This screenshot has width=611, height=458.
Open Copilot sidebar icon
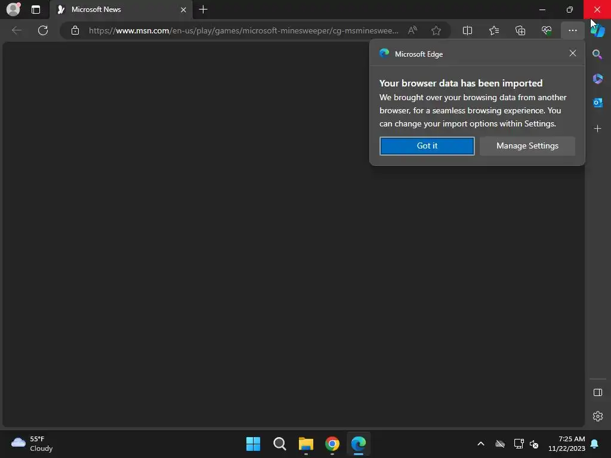click(598, 30)
